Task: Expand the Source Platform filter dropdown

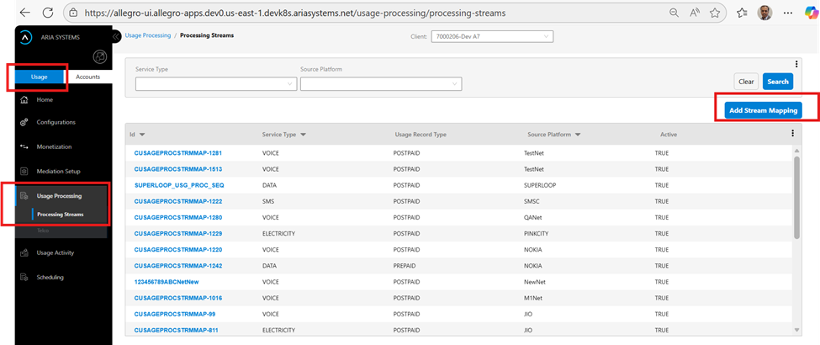Action: tap(380, 83)
